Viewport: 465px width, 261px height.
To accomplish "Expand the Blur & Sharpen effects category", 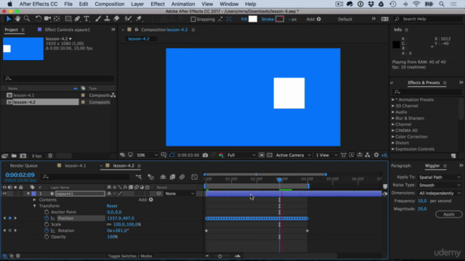I will click(393, 118).
